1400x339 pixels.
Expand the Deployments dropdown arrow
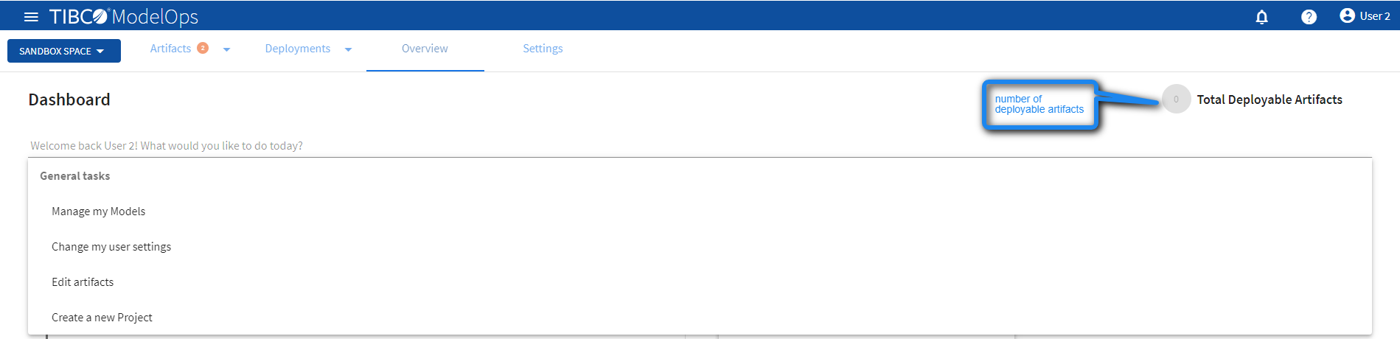(348, 49)
